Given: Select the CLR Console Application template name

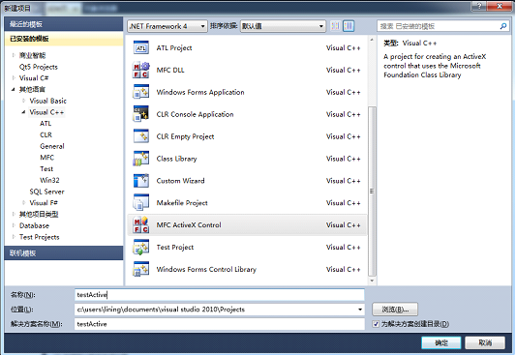Looking at the screenshot, I should click(196, 114).
